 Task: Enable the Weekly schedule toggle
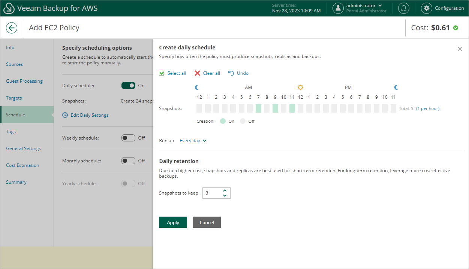[128, 138]
